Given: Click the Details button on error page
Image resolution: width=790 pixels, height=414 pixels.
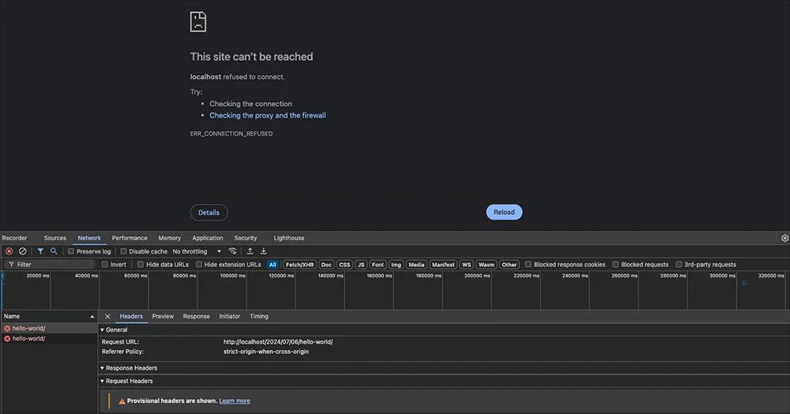Looking at the screenshot, I should point(209,213).
